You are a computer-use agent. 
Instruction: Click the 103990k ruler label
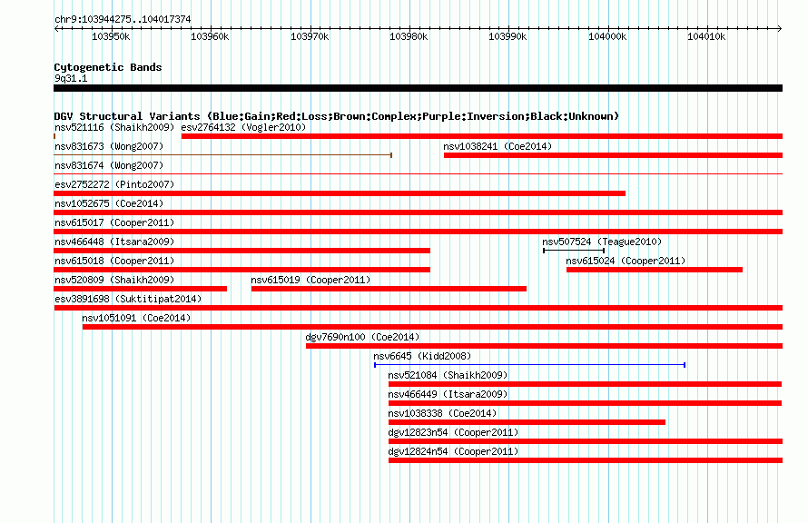click(x=507, y=36)
